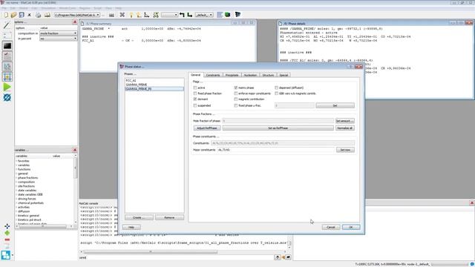This screenshot has height=267, width=475.
Task: Click the MatCalc logo icon in the toolbar
Action: (x=237, y=15)
